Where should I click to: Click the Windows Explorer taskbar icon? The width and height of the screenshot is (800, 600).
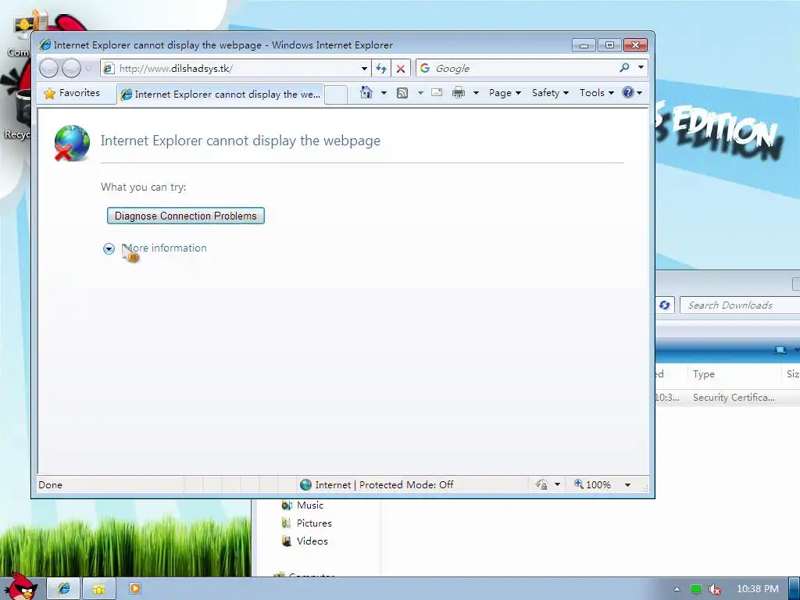tap(99, 589)
